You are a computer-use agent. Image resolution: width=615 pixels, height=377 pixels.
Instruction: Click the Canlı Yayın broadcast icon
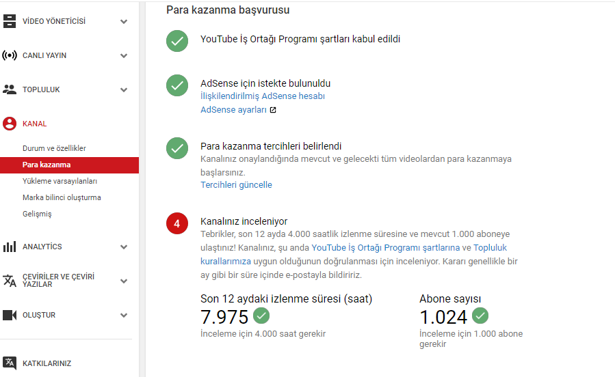10,55
